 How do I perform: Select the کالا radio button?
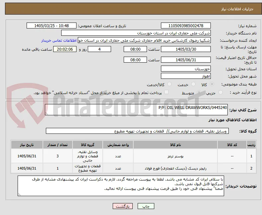click(212, 84)
